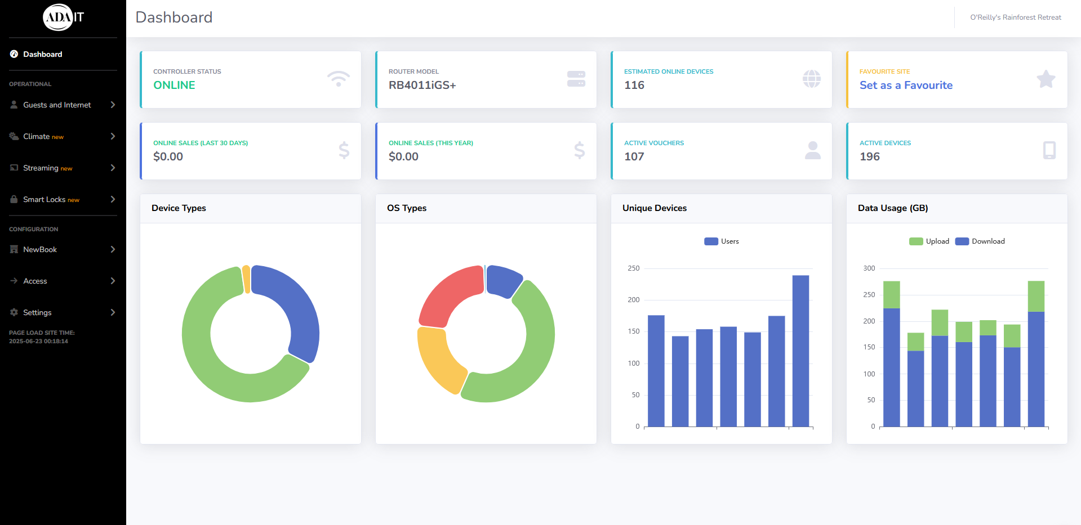
Task: Click the tallest bar in Unique Devices chart
Action: point(800,351)
